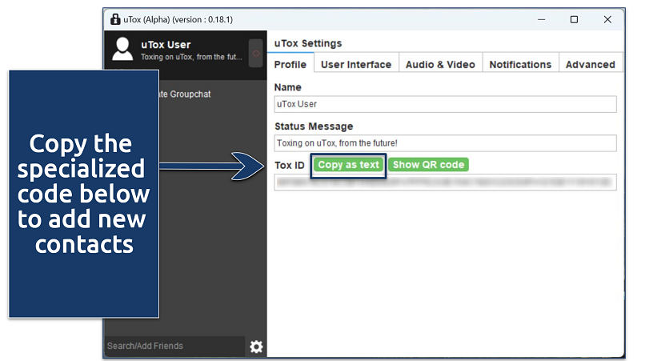Open the Advanced settings tab
The width and height of the screenshot is (645, 361).
coord(590,64)
